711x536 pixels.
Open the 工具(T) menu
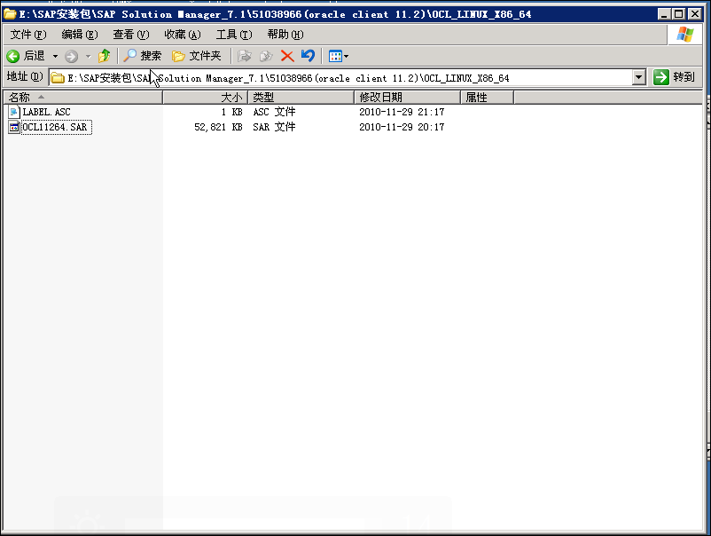click(x=234, y=35)
